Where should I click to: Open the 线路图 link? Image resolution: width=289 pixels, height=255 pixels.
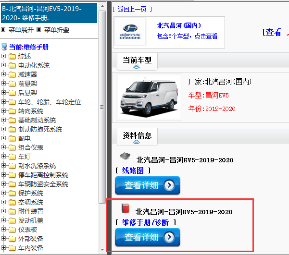click(x=133, y=170)
